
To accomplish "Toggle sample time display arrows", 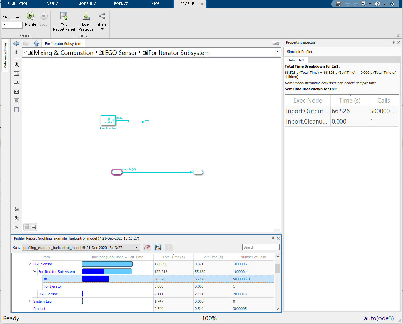I will (x=17, y=83).
